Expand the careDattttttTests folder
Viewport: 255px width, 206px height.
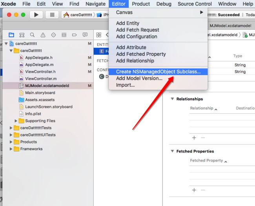coord(11,128)
